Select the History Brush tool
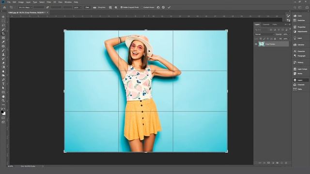310x174 pixels. coord(3,58)
